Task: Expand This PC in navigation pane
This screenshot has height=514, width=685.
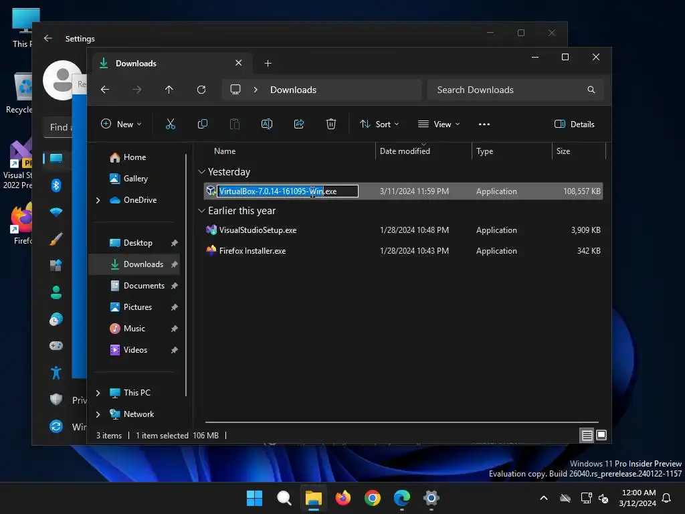Action: pos(98,393)
